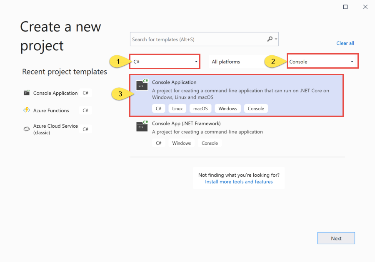The image size is (375, 262).
Task: Expand the search options arrow
Action: [x=276, y=39]
